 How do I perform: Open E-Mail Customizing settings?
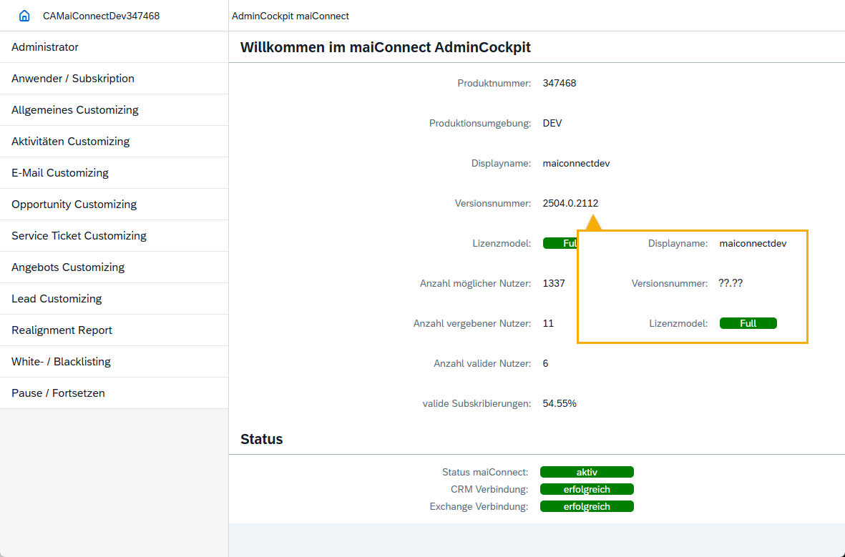60,173
